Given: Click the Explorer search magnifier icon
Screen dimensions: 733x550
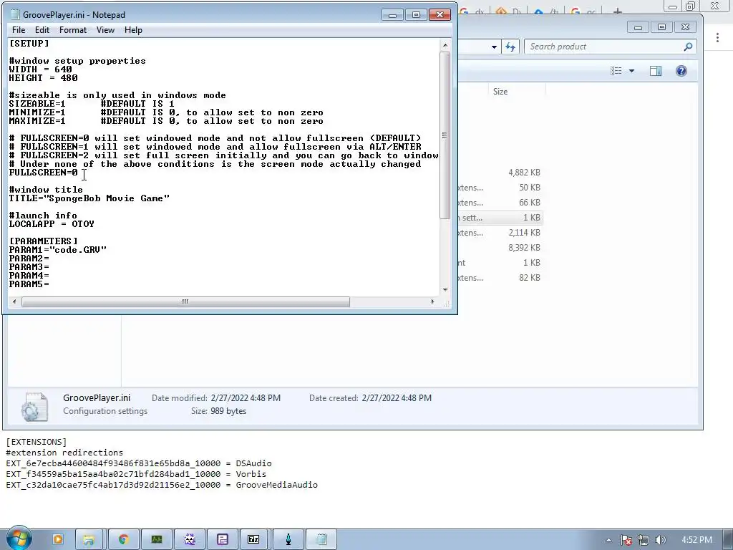Looking at the screenshot, I should (688, 47).
